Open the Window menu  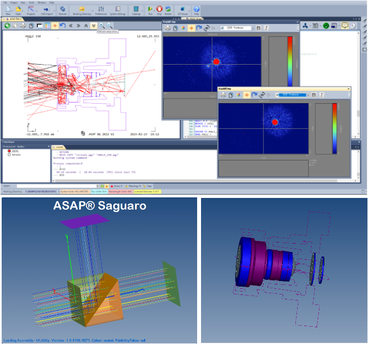(41, 3)
